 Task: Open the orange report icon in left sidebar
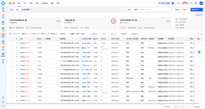[x=3, y=48]
